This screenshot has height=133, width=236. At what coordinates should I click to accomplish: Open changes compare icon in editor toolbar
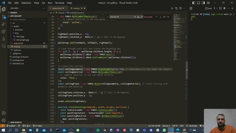pyautogui.click(x=176, y=8)
